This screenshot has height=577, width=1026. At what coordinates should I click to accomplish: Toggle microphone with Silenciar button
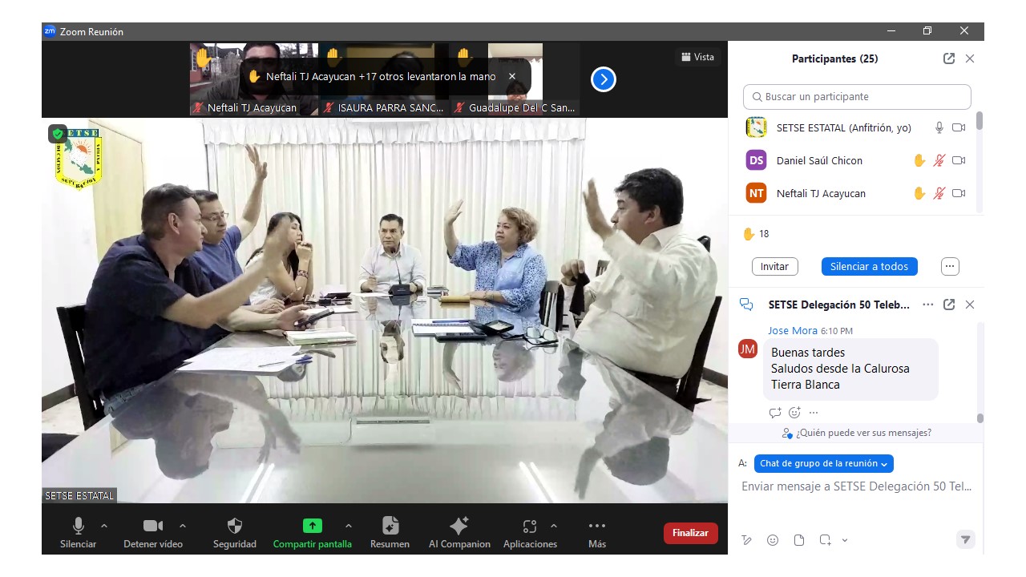pyautogui.click(x=78, y=527)
